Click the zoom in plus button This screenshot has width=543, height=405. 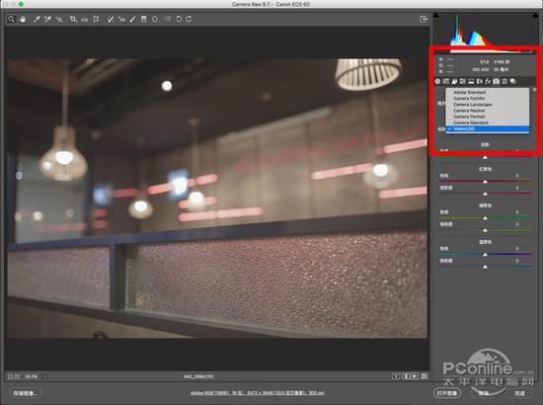pyautogui.click(x=17, y=376)
